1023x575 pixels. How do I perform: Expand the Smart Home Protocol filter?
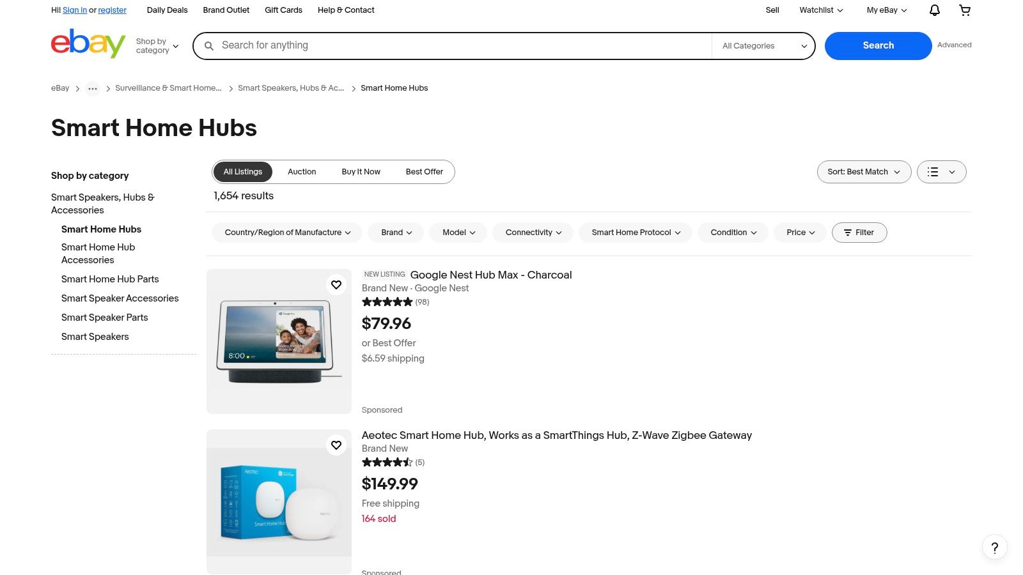[x=635, y=233]
